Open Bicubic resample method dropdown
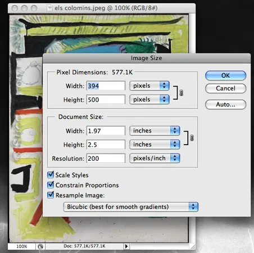This screenshot has height=253, width=254. click(131, 207)
